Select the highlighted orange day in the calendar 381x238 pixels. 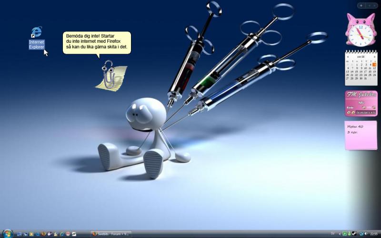(x=374, y=65)
